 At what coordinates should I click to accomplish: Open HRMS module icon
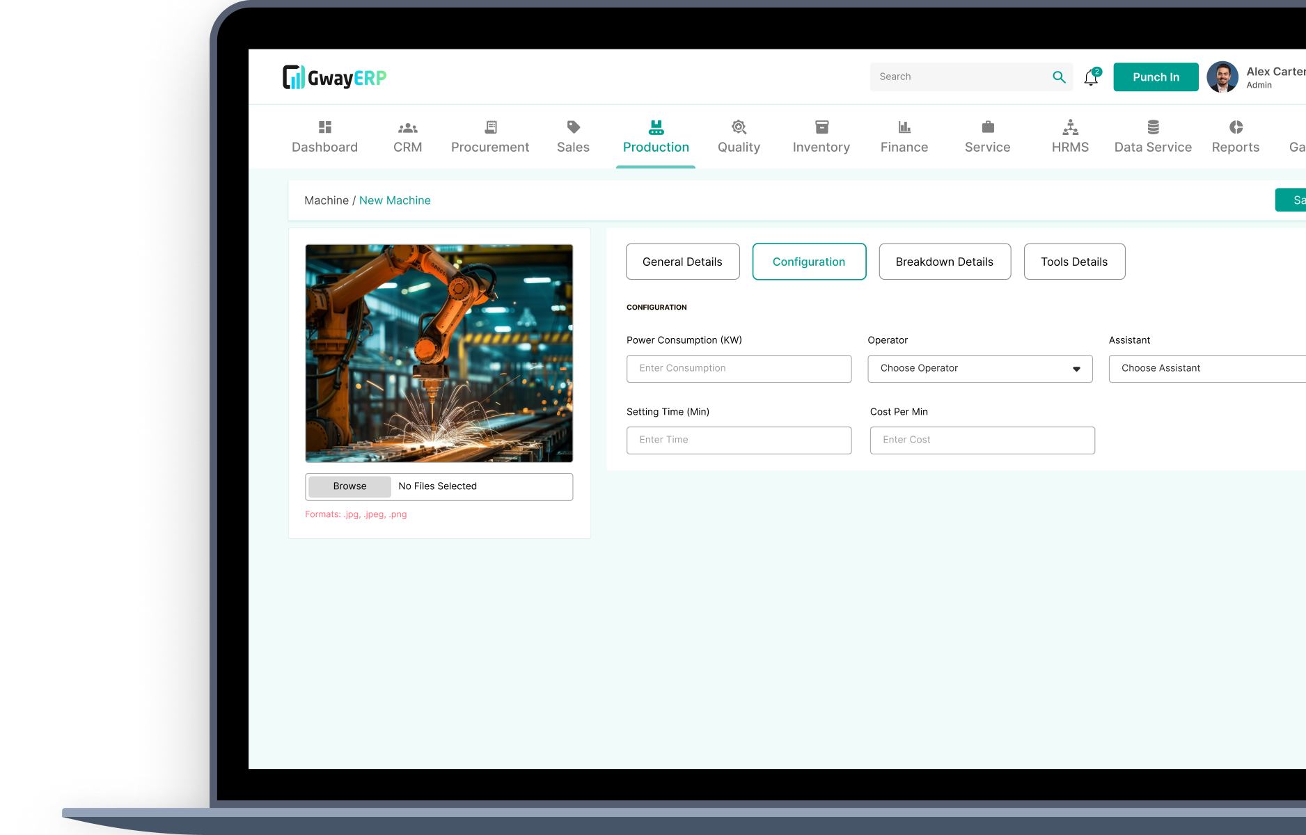click(1070, 127)
